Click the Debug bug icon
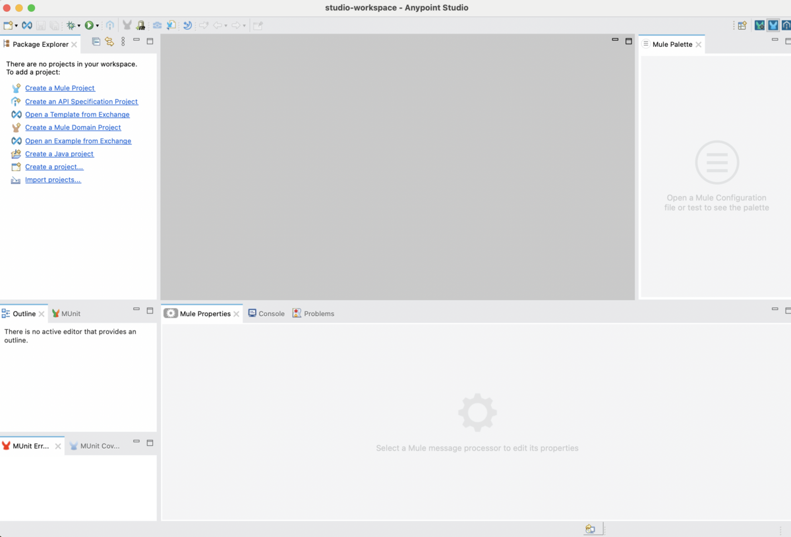Viewport: 791px width, 537px height. [71, 26]
